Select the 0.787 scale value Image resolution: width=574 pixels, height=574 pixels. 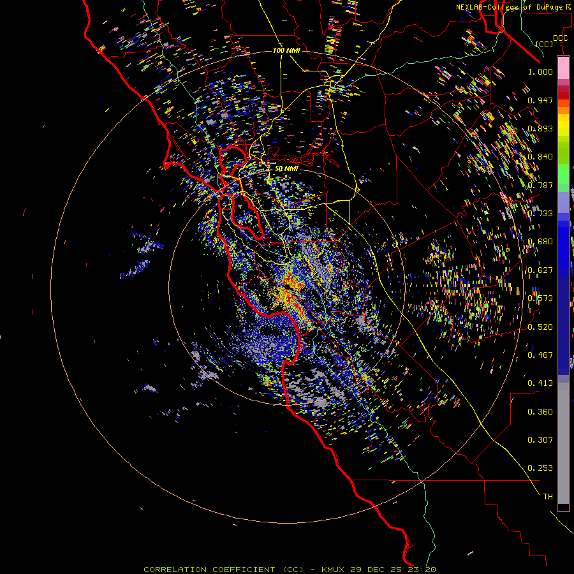(x=540, y=185)
